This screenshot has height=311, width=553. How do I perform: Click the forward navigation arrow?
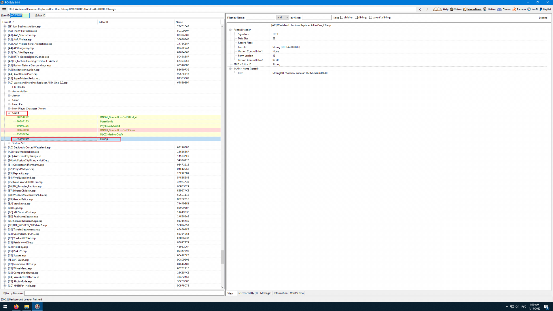click(x=427, y=9)
